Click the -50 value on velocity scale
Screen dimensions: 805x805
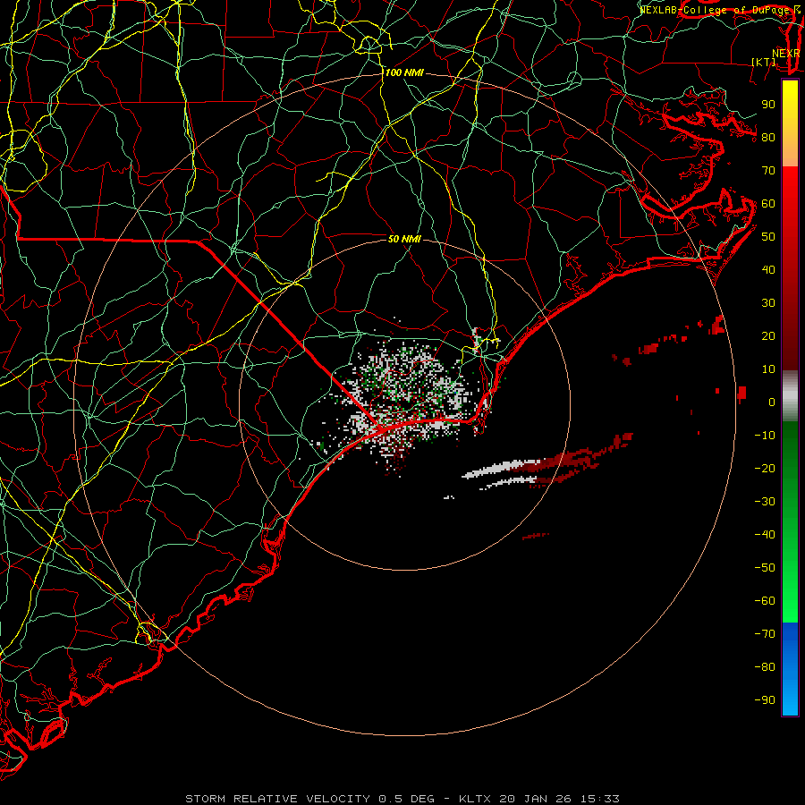point(765,568)
